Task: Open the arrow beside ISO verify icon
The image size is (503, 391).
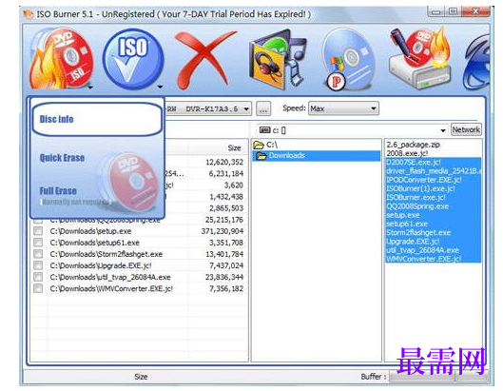Action: pyautogui.click(x=160, y=87)
